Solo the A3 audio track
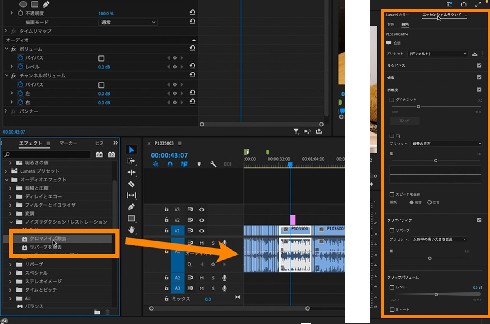Image resolution: width=490 pixels, height=324 pixels. (213, 288)
